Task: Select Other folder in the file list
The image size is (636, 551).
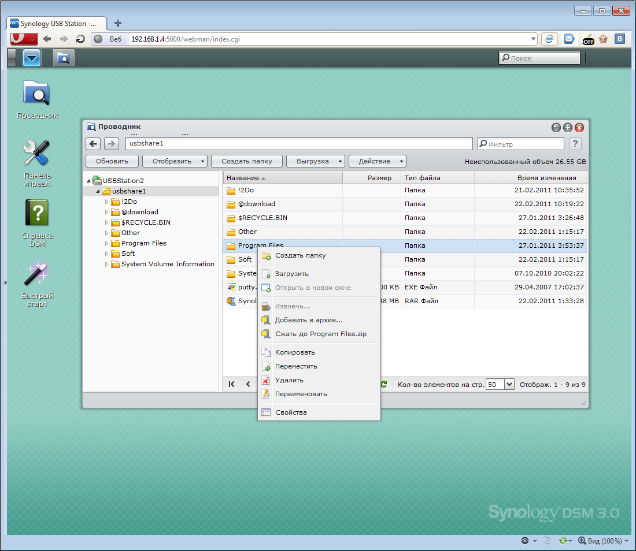Action: click(x=404, y=232)
